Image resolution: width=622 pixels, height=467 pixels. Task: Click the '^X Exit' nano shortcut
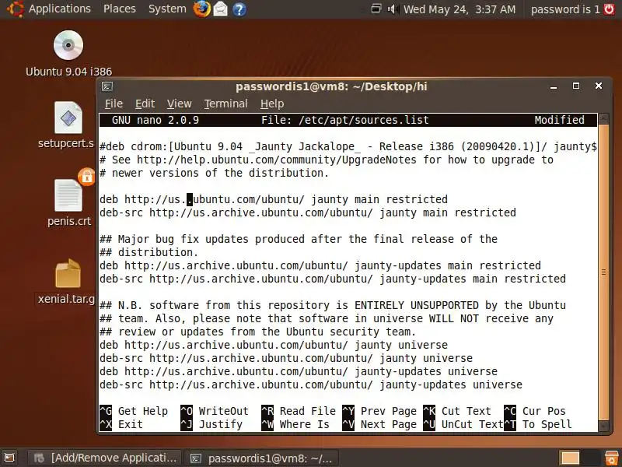(x=121, y=424)
